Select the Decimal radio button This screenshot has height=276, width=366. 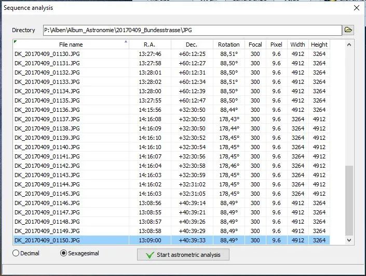16,254
